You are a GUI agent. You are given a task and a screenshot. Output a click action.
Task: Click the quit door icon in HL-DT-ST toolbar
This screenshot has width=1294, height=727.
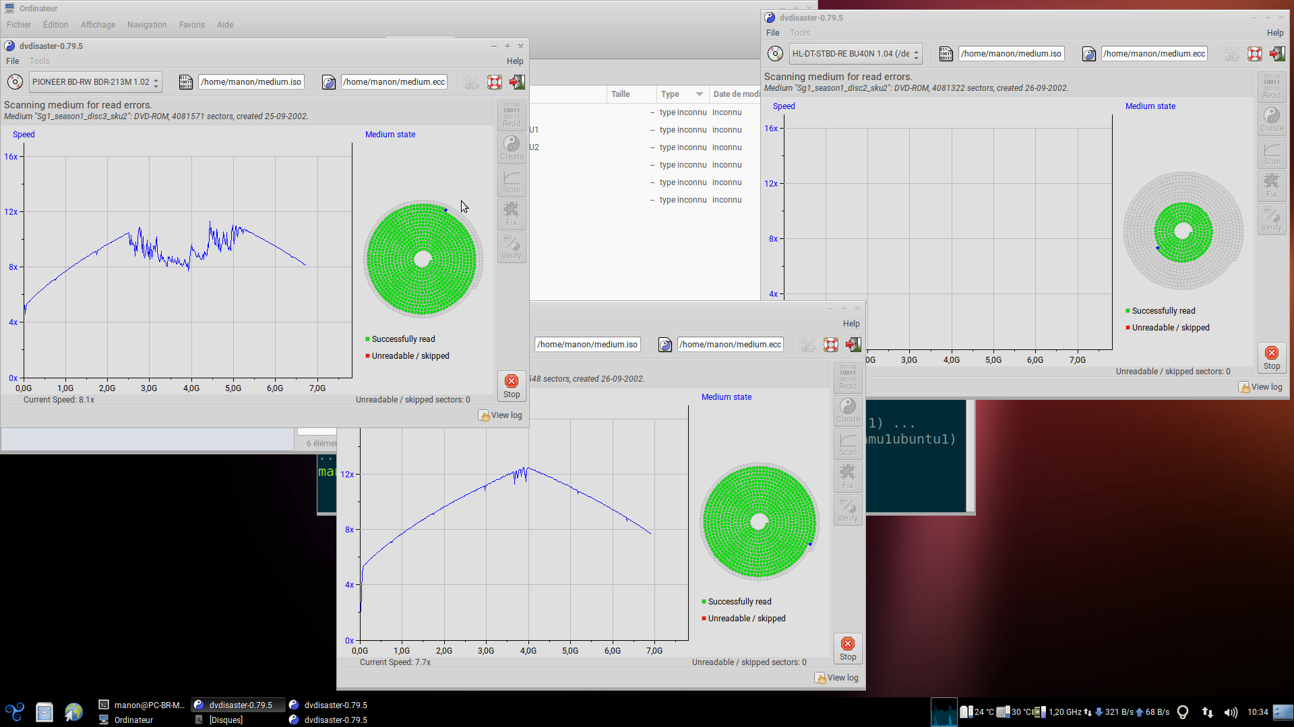pyautogui.click(x=1277, y=54)
